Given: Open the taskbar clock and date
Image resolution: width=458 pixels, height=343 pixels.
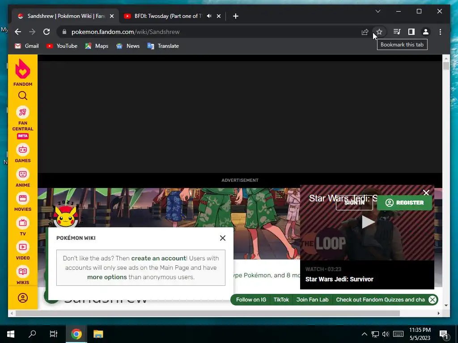Looking at the screenshot, I should [x=420, y=334].
